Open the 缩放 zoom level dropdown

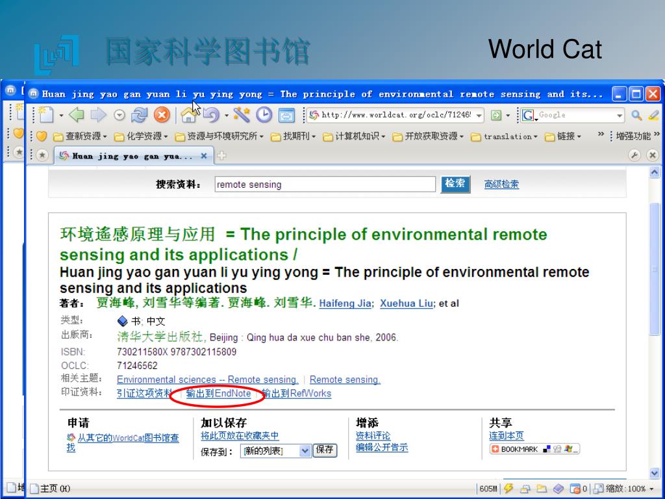(x=651, y=489)
